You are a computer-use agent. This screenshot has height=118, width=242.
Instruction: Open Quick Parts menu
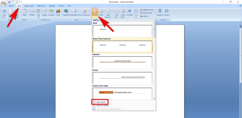pyautogui.click(x=123, y=13)
